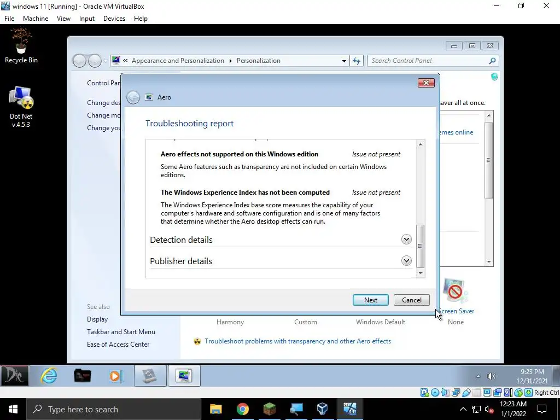The width and height of the screenshot is (560, 420).
Task: Click report scrollbar up arrow
Action: [421, 144]
